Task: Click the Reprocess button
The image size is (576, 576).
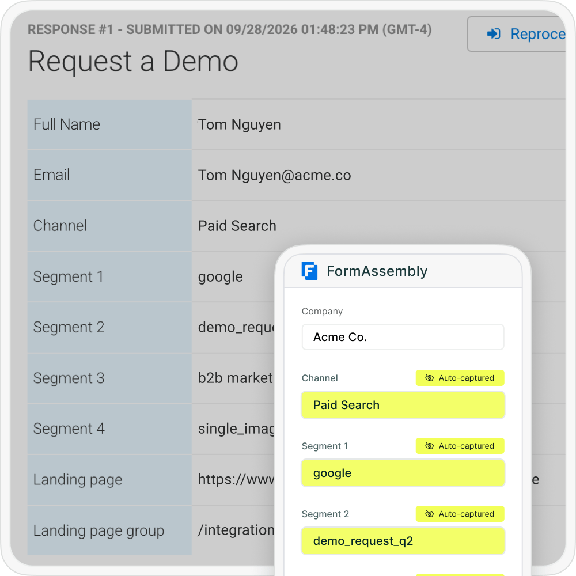Action: click(516, 34)
